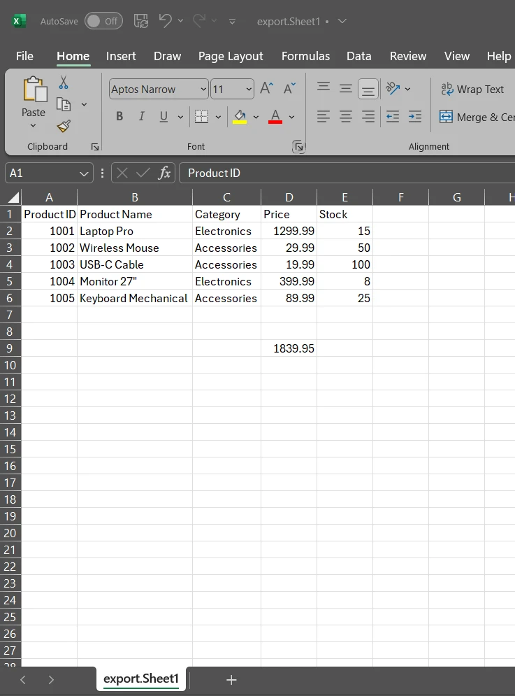
Task: Click the Wrap Text button
Action: point(472,89)
